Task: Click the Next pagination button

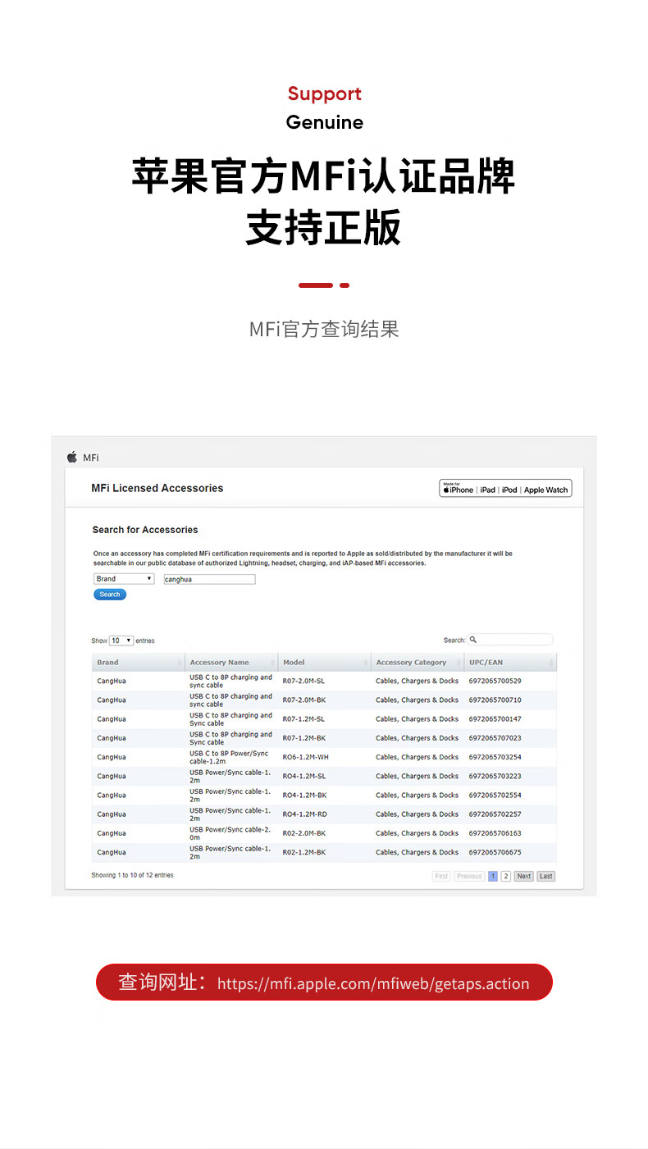Action: click(524, 876)
